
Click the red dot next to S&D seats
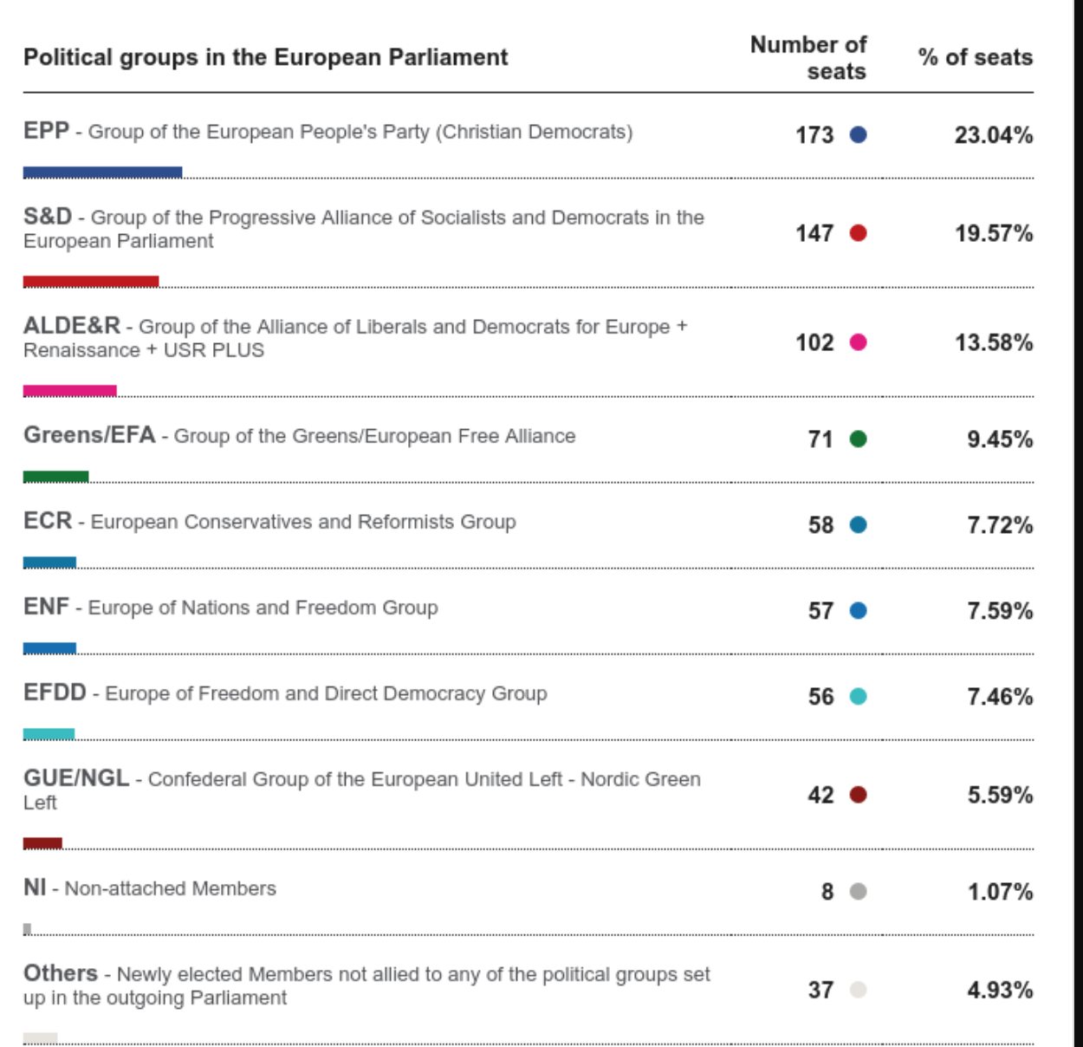[x=858, y=233]
